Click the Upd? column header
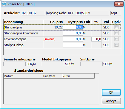Image resolution: width=125 pixels, height=109 pixels. pos(116,22)
